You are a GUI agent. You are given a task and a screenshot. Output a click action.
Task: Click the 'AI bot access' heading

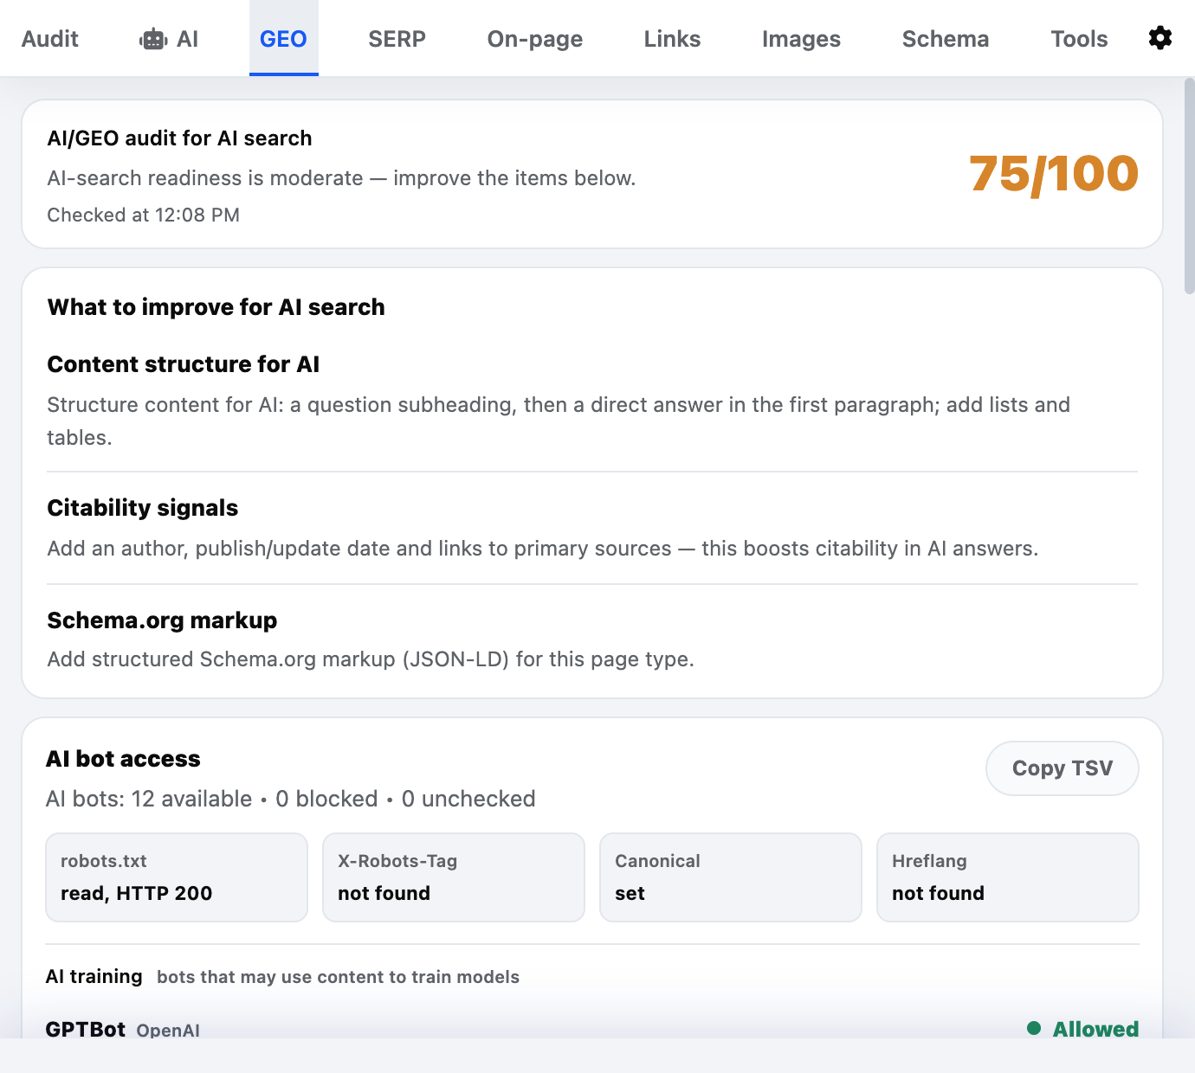[x=123, y=759]
